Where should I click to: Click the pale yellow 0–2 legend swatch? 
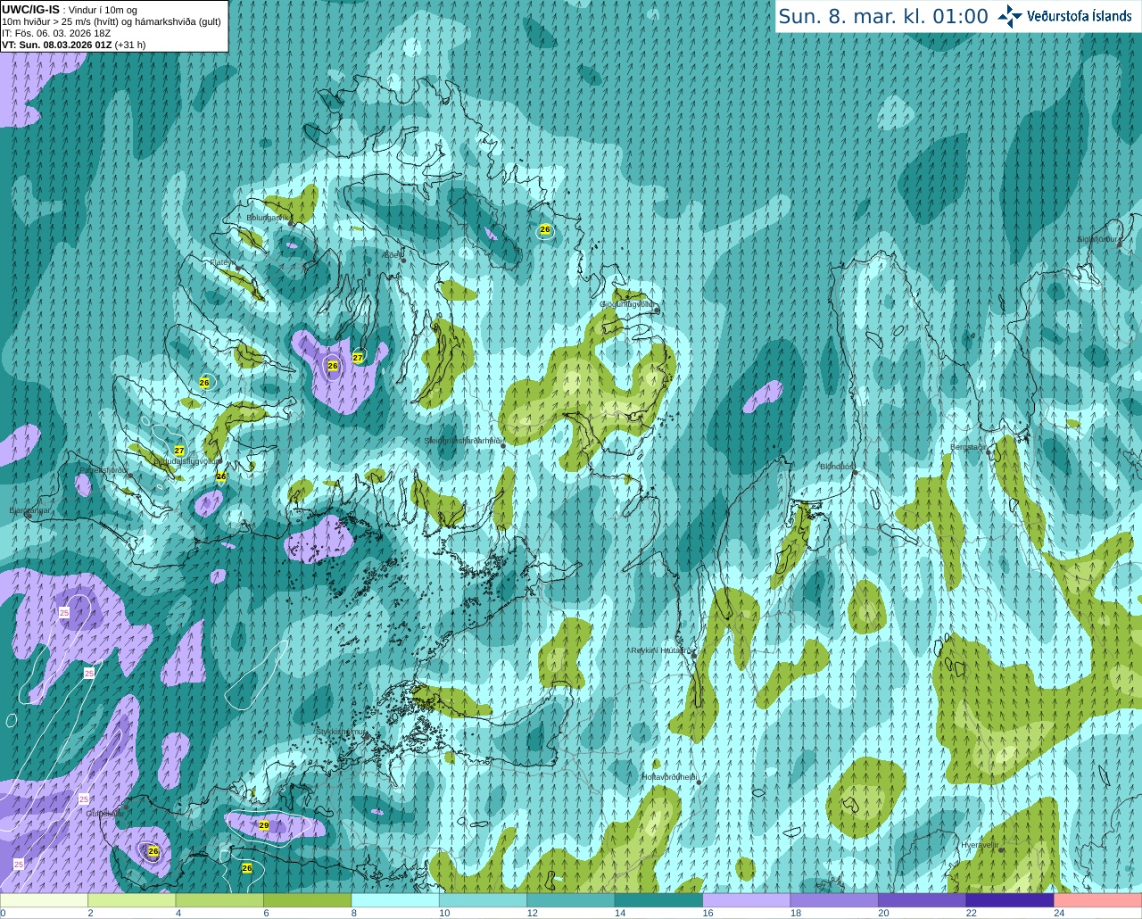click(x=44, y=900)
